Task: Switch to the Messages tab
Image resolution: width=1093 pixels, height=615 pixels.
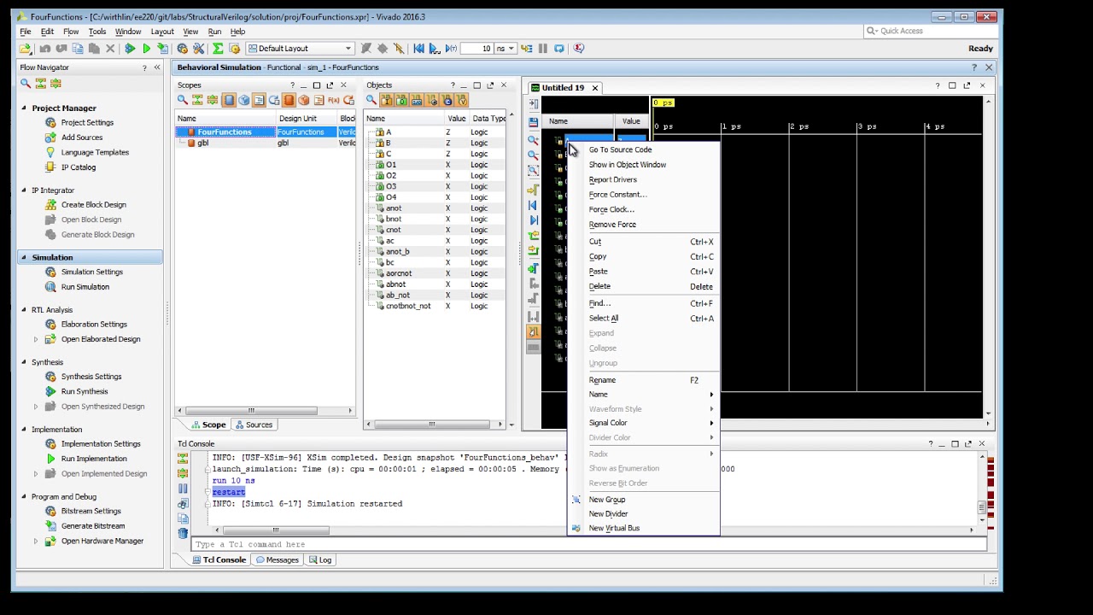Action: (x=277, y=560)
